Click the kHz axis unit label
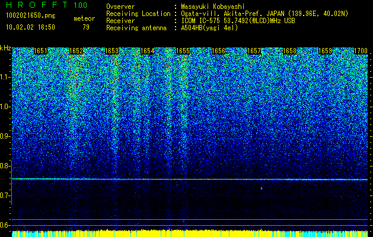Screen dimensions: 373x237 tap(5, 48)
